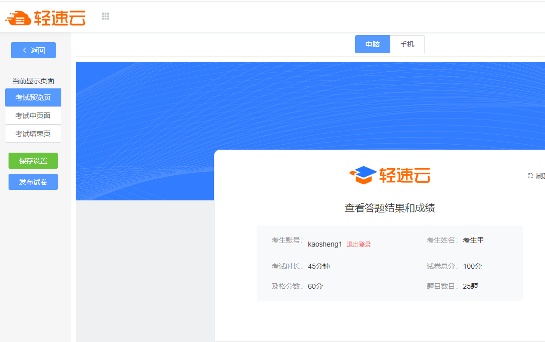This screenshot has width=545, height=342.
Task: Click the 刷新 refresh icon
Action: click(530, 176)
